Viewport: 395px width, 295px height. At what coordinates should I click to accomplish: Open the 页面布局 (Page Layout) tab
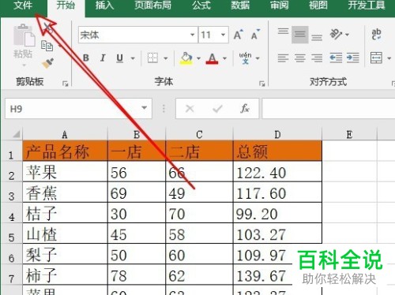(x=152, y=6)
